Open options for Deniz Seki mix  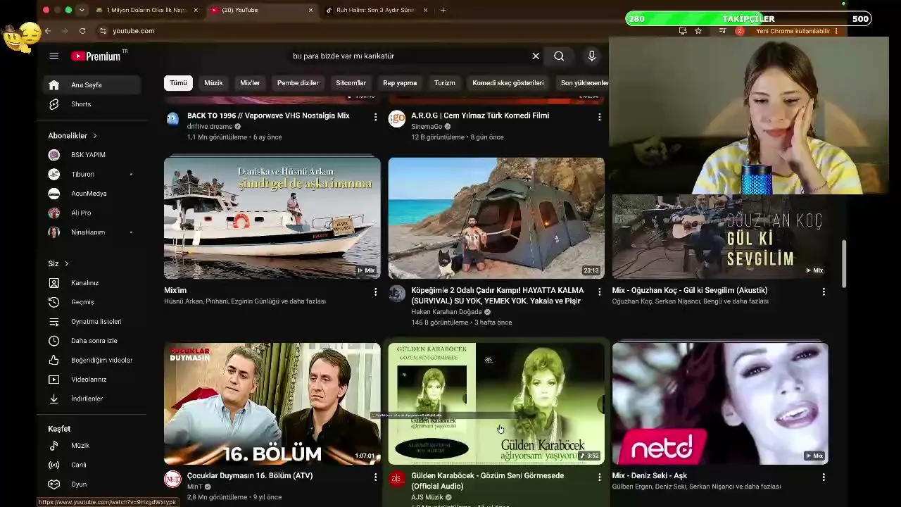point(824,477)
